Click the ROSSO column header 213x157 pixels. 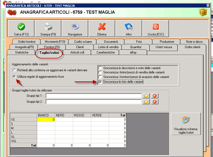pyautogui.click(x=82, y=115)
